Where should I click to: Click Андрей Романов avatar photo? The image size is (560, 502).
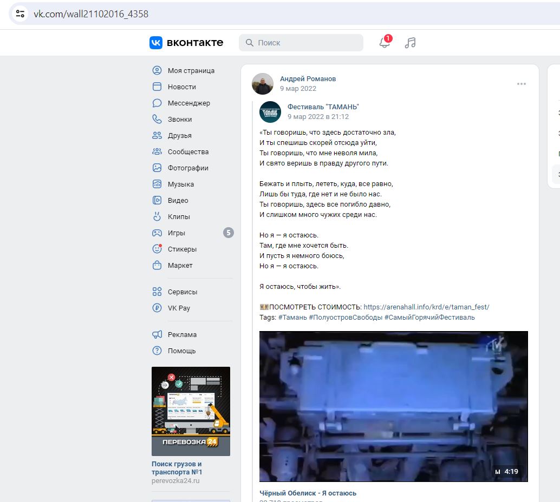click(263, 84)
